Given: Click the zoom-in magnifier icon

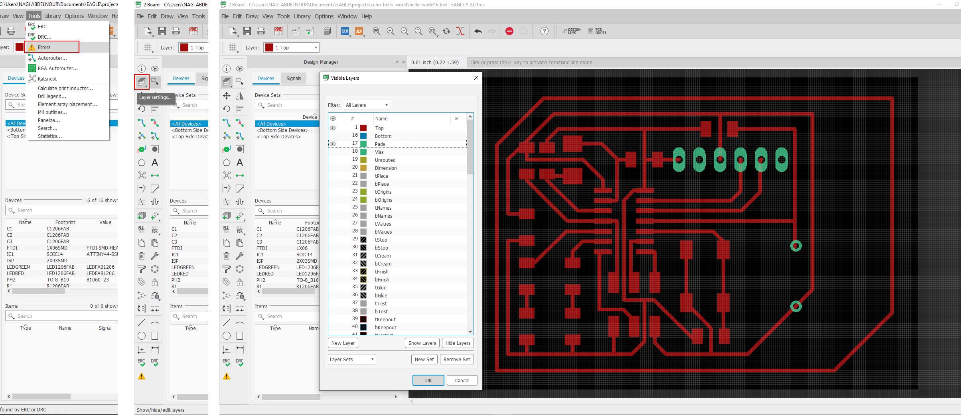Looking at the screenshot, I should [391, 31].
